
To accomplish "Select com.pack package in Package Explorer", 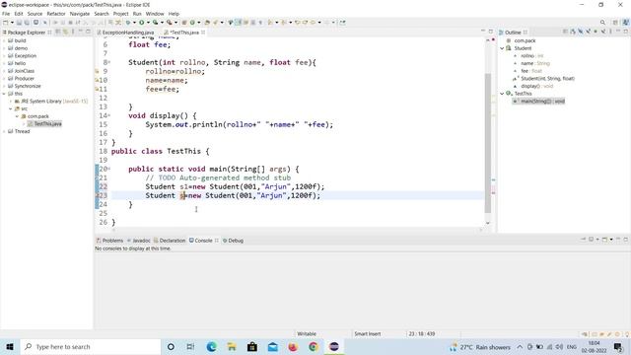I will tap(38, 116).
